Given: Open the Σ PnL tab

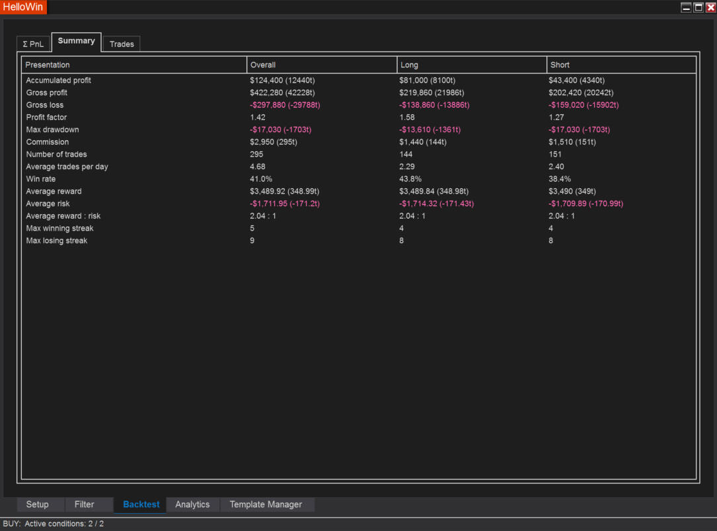Looking at the screenshot, I should [x=33, y=44].
